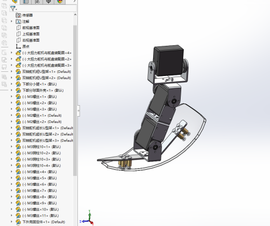
Task: Select the 原点 origin icon
Action: (18, 46)
